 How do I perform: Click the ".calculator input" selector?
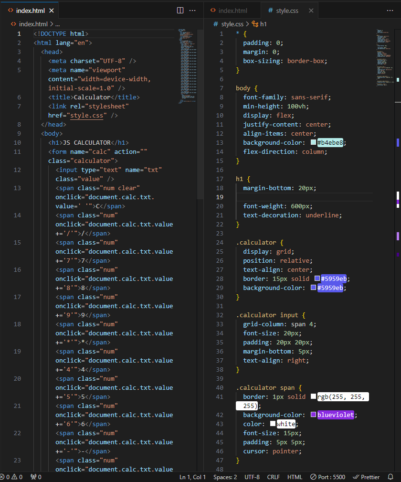[267, 315]
